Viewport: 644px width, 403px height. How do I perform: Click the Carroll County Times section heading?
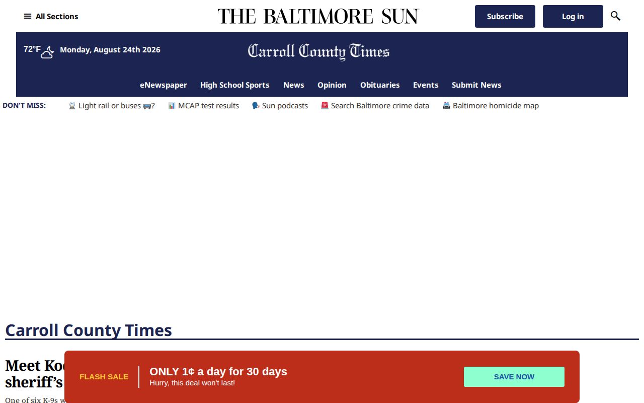[x=89, y=330]
